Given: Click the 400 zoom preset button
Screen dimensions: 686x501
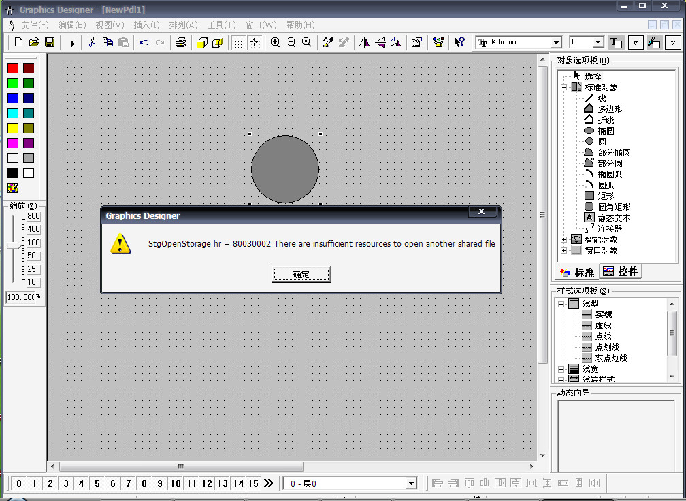Looking at the screenshot, I should 33,229.
